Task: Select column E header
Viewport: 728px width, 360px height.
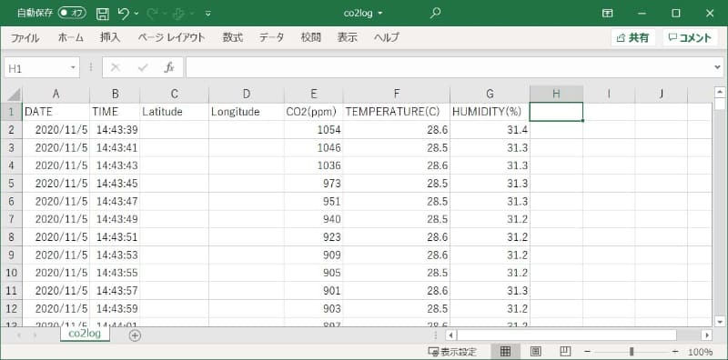Action: (x=314, y=94)
